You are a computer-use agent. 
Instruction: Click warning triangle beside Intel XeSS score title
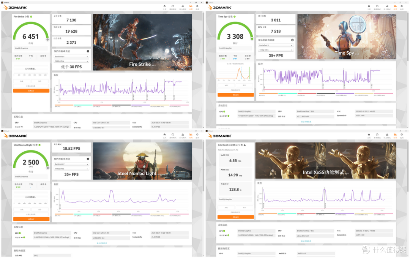(x=245, y=145)
